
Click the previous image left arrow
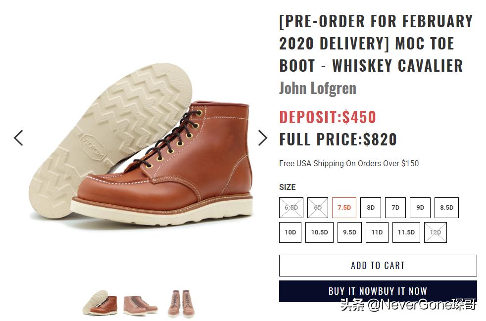(x=18, y=138)
